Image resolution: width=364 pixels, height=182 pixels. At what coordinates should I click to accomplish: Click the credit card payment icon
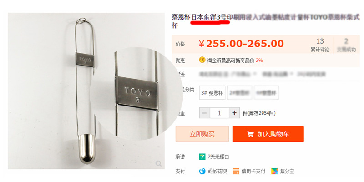coord(236,172)
